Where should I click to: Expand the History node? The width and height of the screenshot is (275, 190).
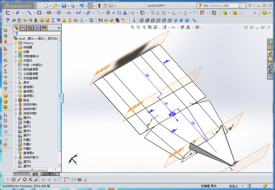16,43
